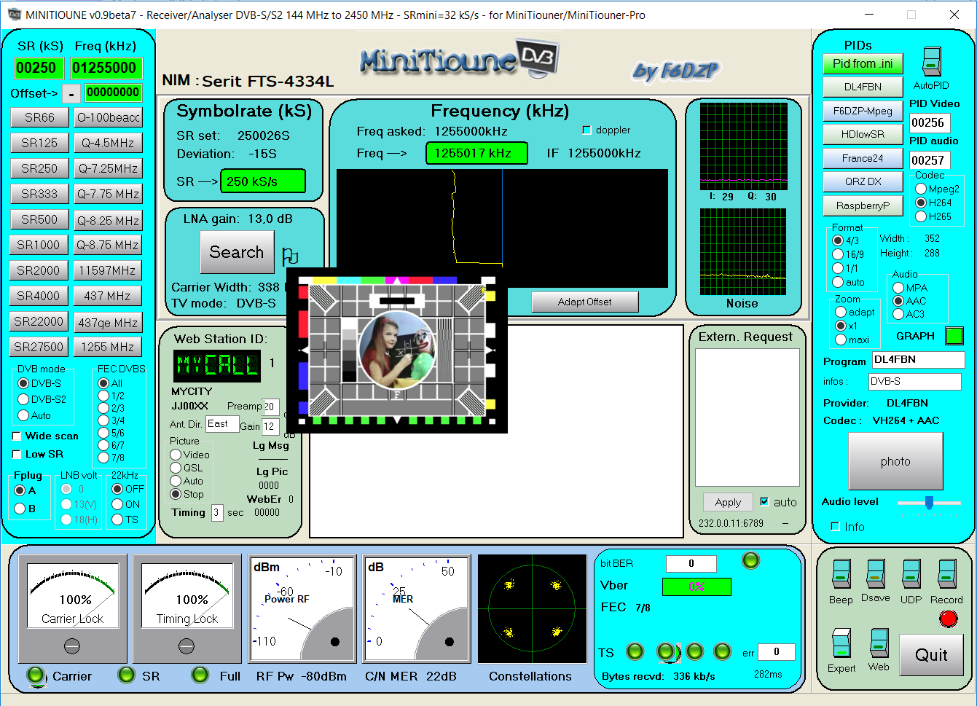Set symbol rate preset SR1000

(39, 245)
